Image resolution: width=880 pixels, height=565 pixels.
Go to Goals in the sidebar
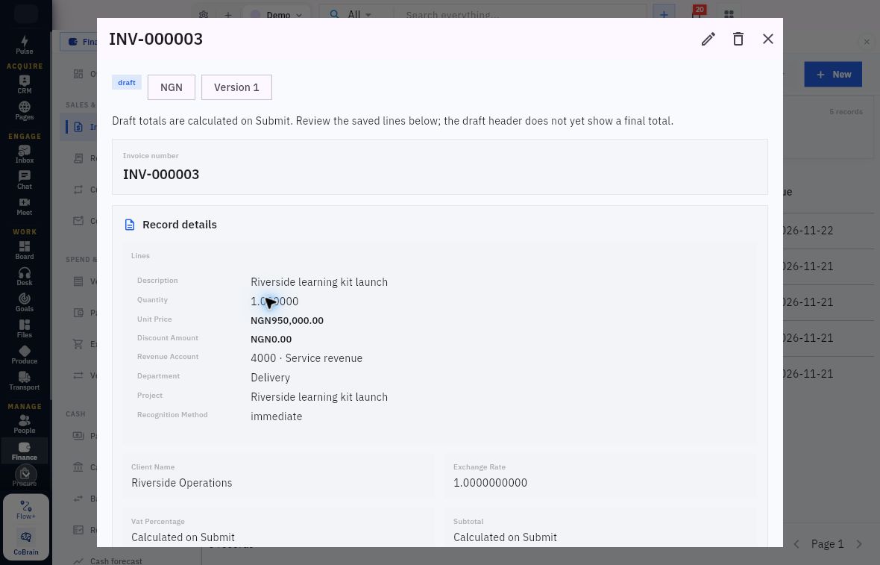tap(24, 303)
